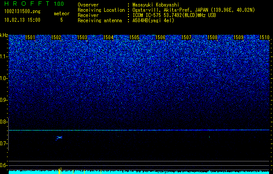The width and height of the screenshot is (273, 174).
Task: Click the A504HB(yagi 4el) antenna text
Action: click(153, 20)
